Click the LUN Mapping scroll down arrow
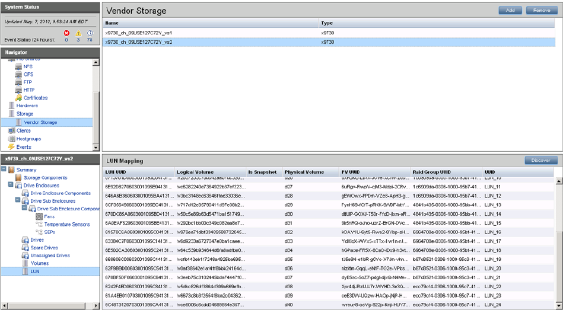 point(559,306)
